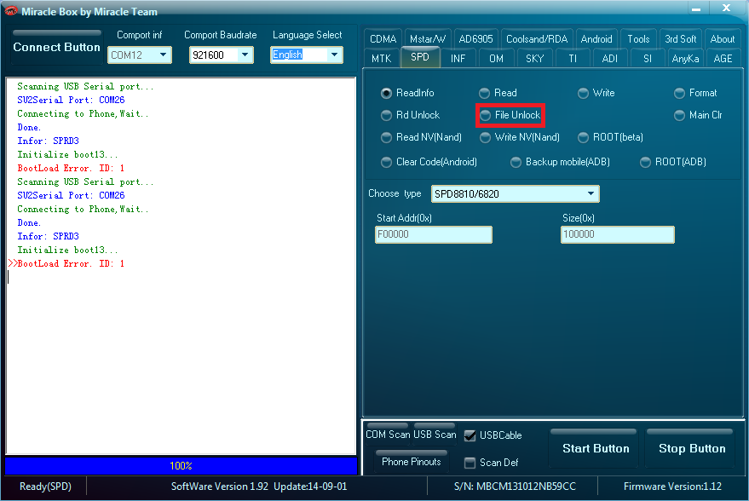Switch to the AGE tab
This screenshot has width=749, height=501.
tap(723, 59)
